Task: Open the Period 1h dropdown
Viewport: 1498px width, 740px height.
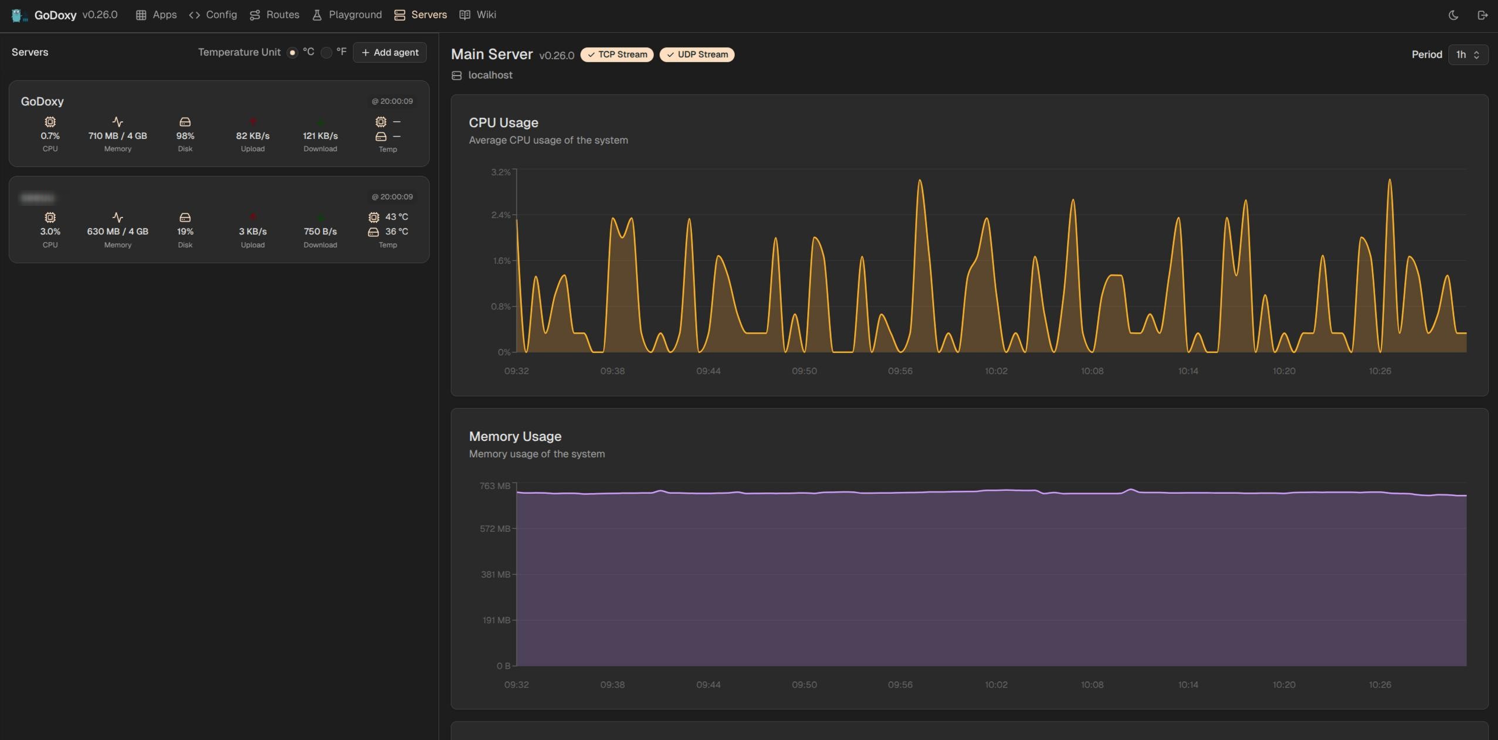Action: click(1468, 55)
